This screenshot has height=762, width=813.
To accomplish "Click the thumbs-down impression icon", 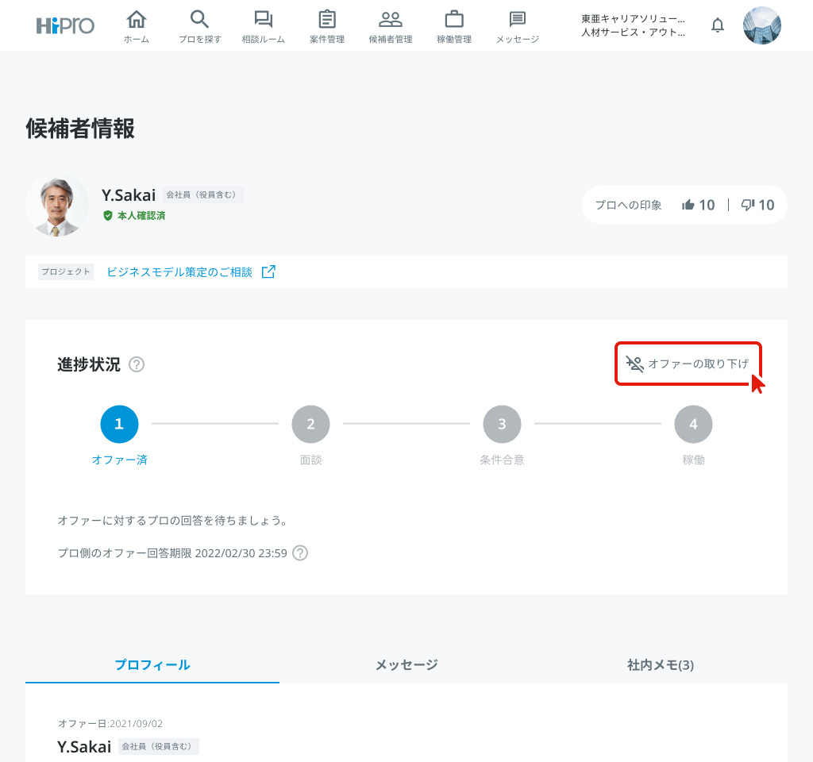I will point(747,205).
